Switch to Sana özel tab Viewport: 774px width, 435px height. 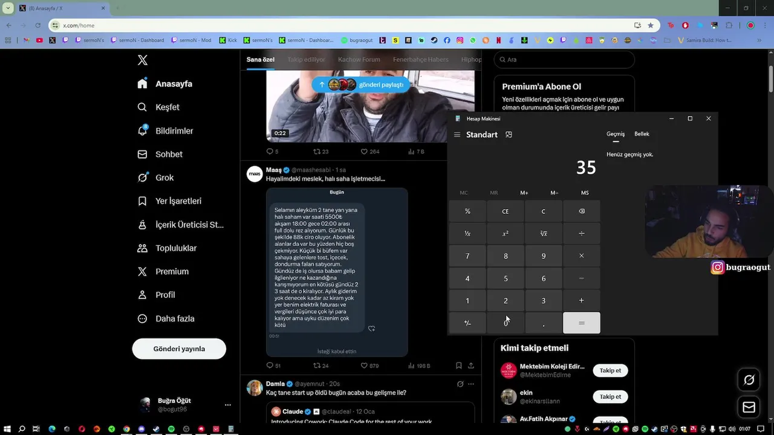coord(261,59)
